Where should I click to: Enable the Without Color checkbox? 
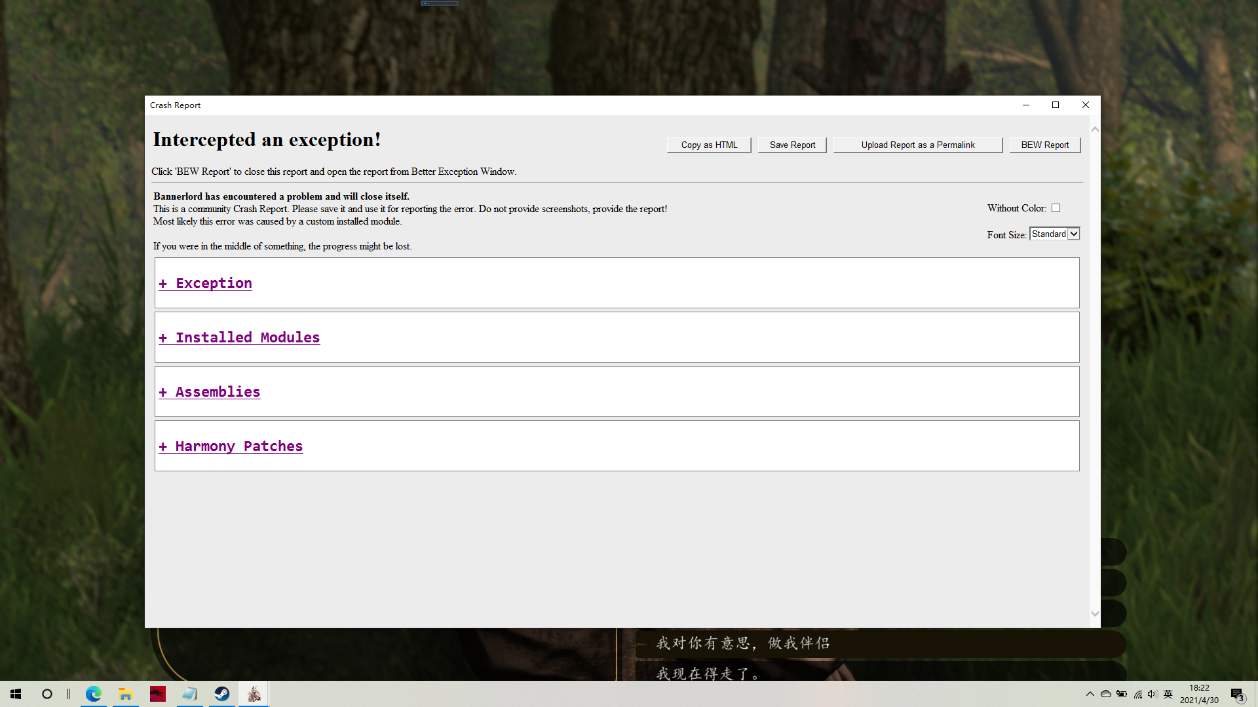point(1056,208)
